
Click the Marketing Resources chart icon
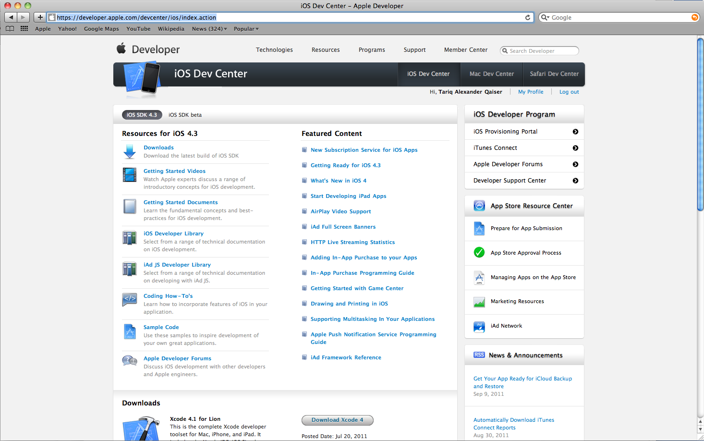click(479, 302)
